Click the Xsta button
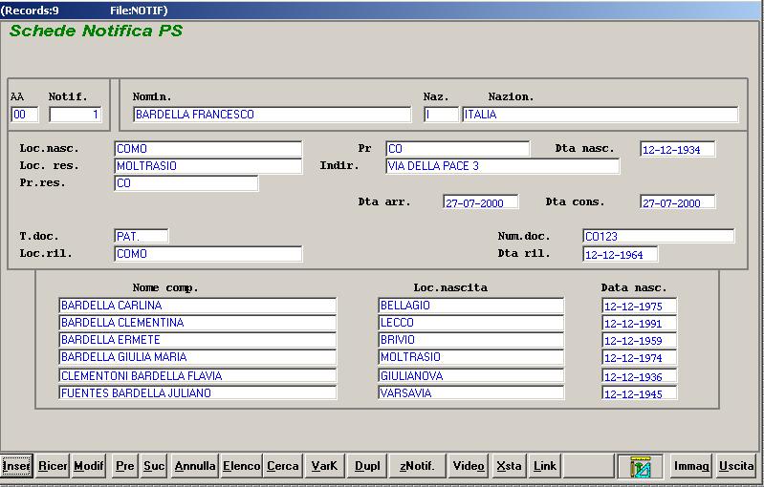 click(509, 466)
